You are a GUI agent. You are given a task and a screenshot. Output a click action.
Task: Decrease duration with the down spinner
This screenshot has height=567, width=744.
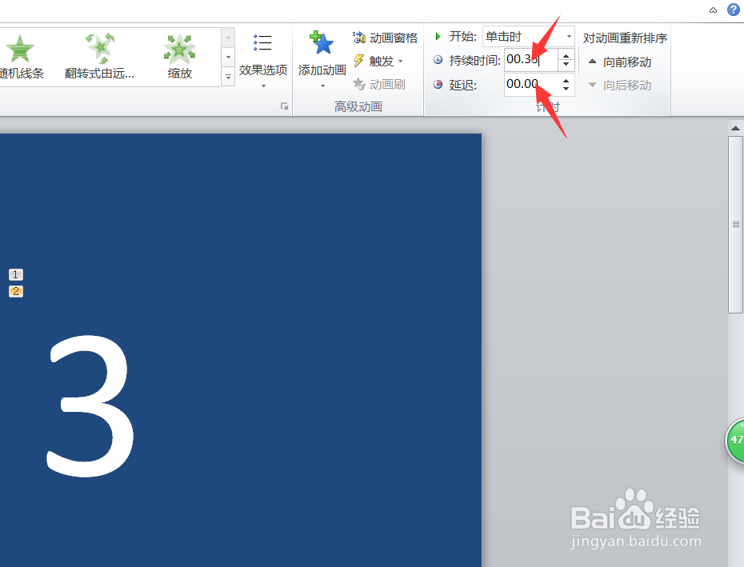click(566, 65)
